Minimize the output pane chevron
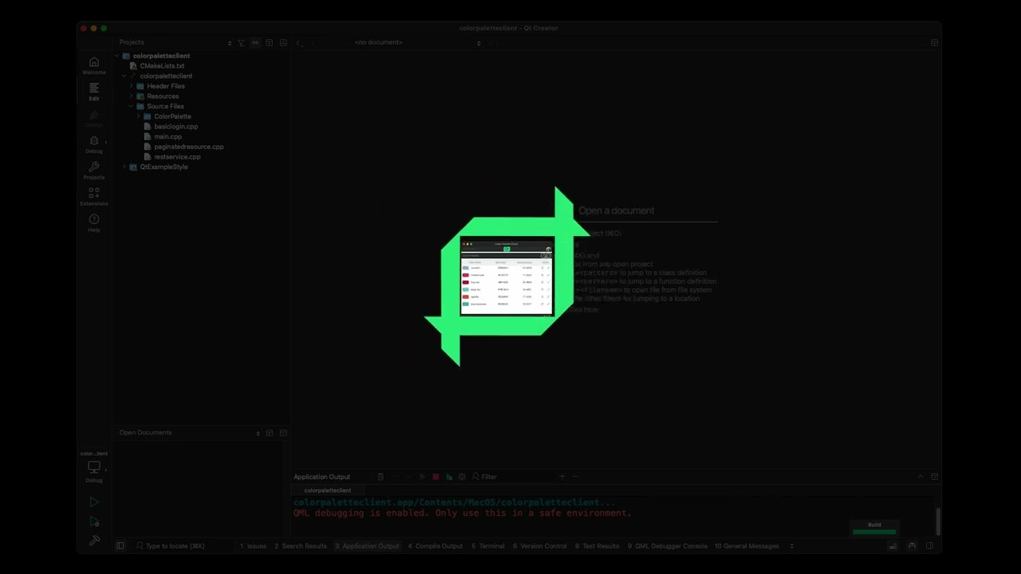This screenshot has height=574, width=1021. 920,477
